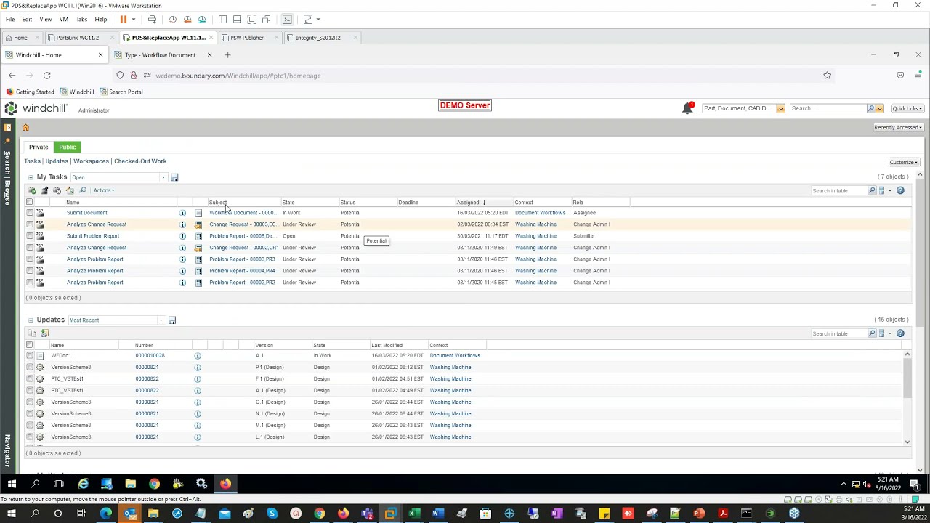
Task: Click help icon in My Tasks table
Action: click(x=900, y=190)
